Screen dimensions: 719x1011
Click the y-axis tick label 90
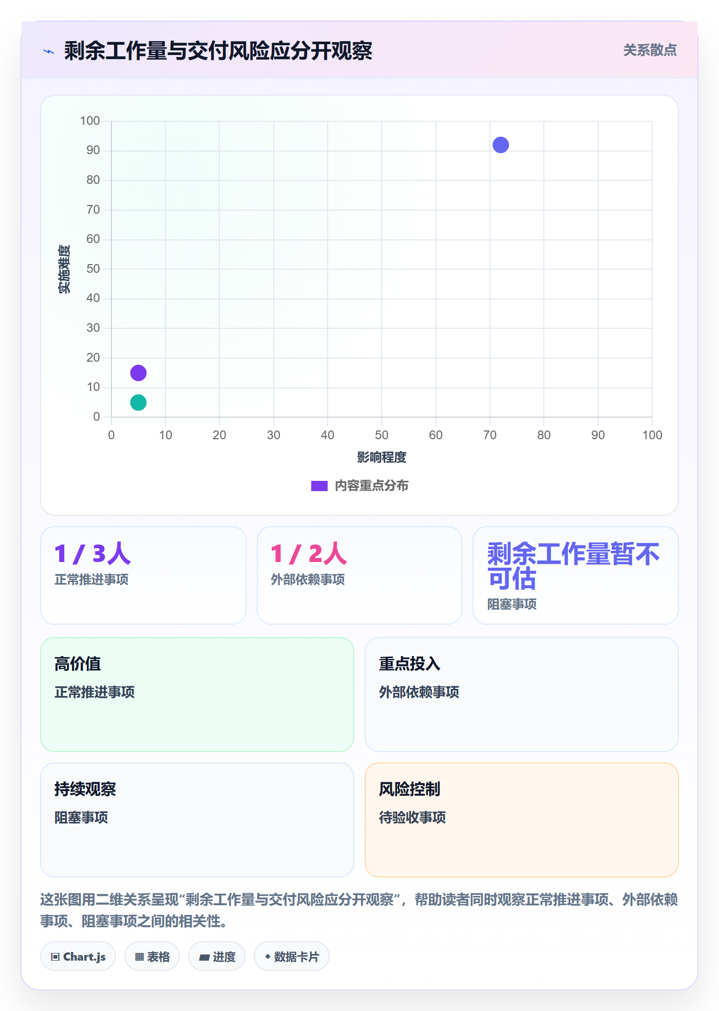click(x=93, y=150)
